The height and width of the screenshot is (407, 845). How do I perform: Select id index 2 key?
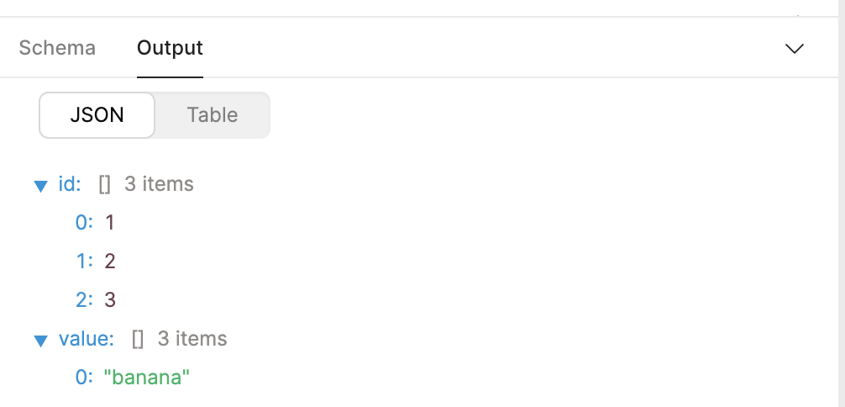[x=85, y=300]
